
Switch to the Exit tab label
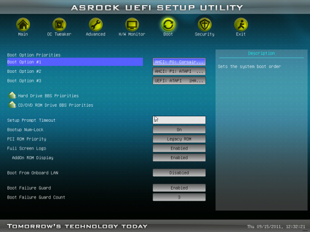(241, 34)
